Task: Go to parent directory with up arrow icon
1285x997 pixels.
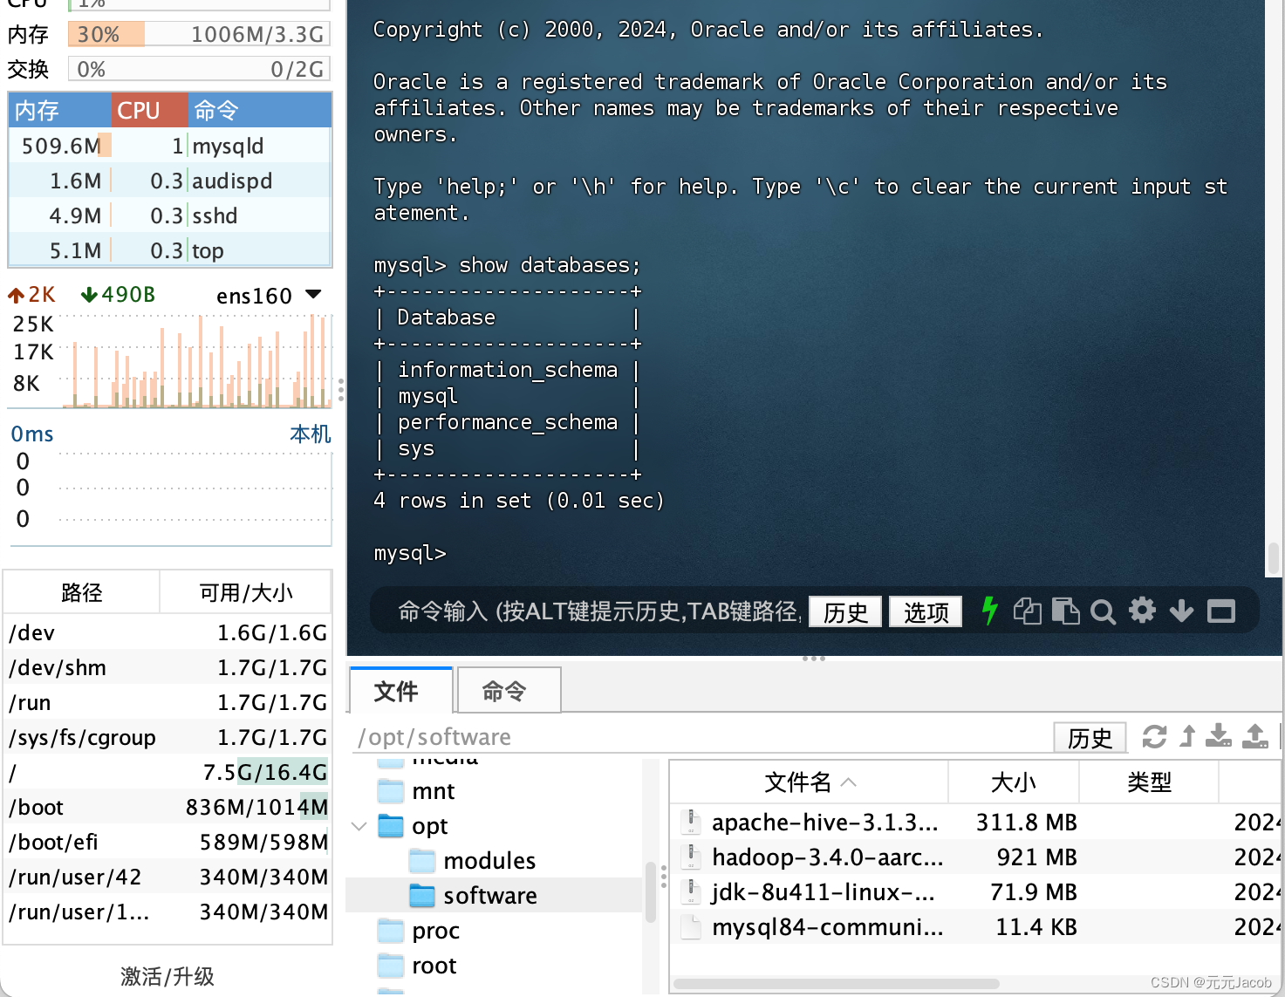Action: tap(1187, 736)
